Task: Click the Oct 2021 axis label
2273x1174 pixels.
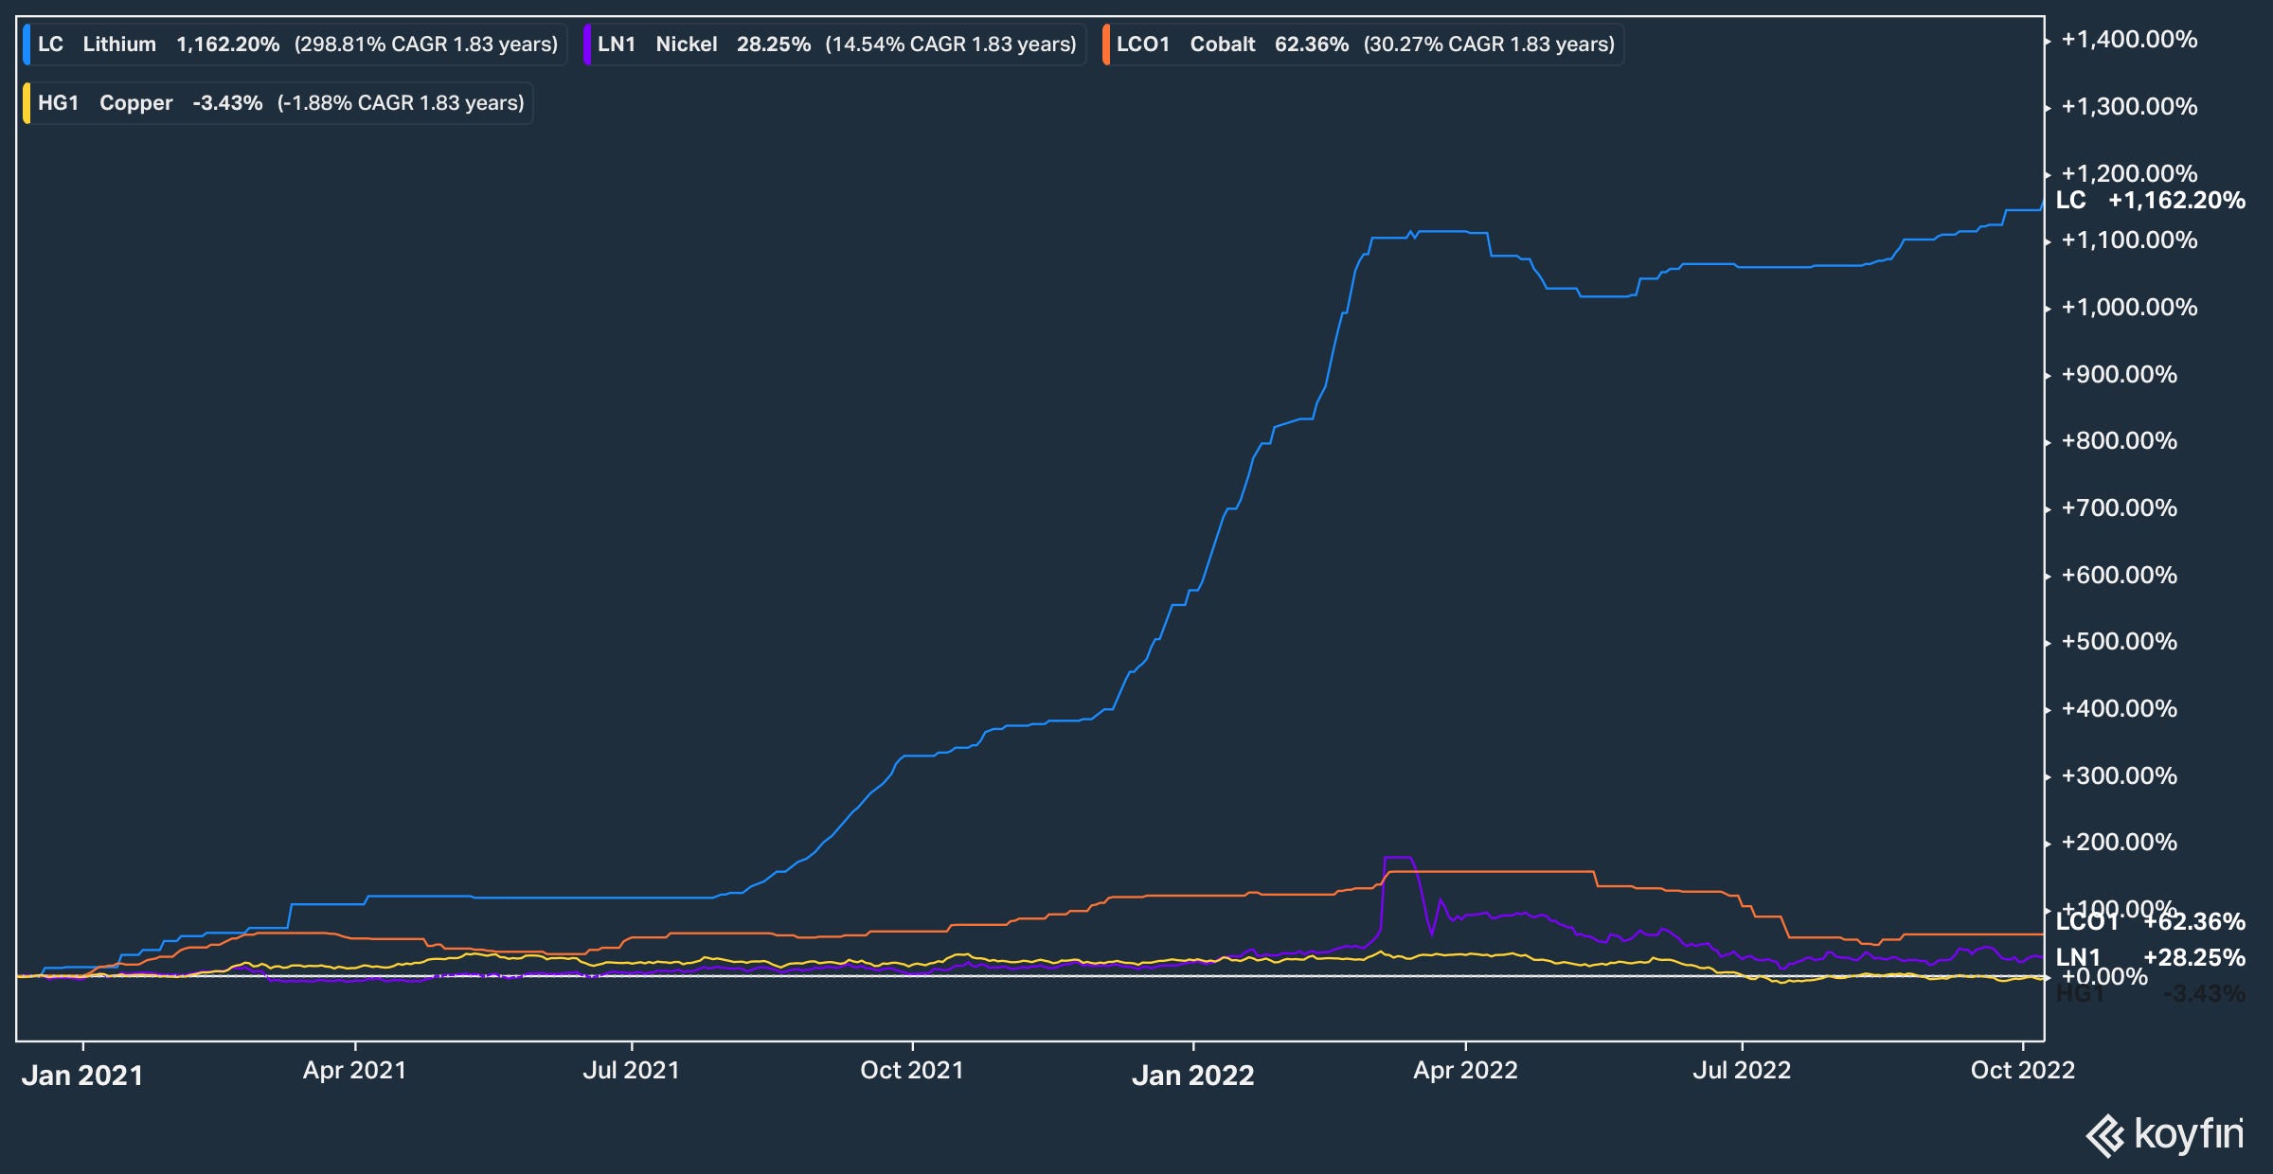Action: tap(912, 1071)
